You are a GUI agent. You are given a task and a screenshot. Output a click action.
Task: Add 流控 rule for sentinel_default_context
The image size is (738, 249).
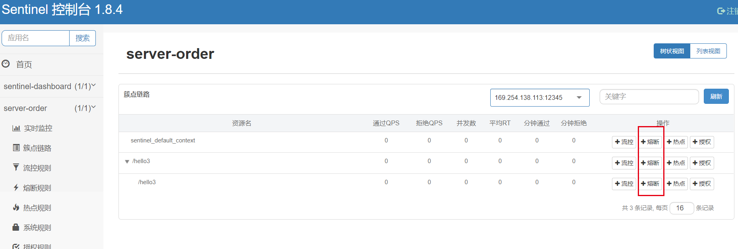point(624,142)
